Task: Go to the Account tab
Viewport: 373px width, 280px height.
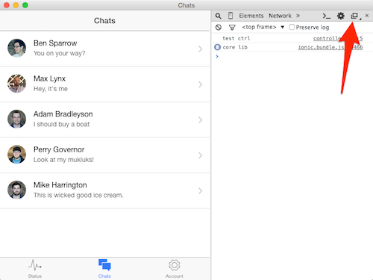Action: coord(175,269)
